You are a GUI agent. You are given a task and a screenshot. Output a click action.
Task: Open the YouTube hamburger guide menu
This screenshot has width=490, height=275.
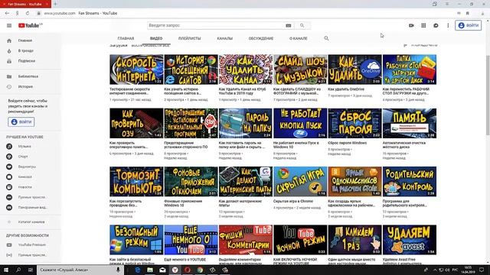pyautogui.click(x=9, y=25)
